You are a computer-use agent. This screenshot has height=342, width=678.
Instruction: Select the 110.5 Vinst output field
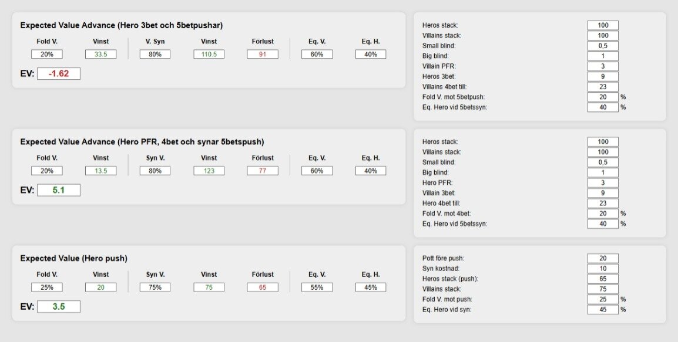click(x=209, y=55)
